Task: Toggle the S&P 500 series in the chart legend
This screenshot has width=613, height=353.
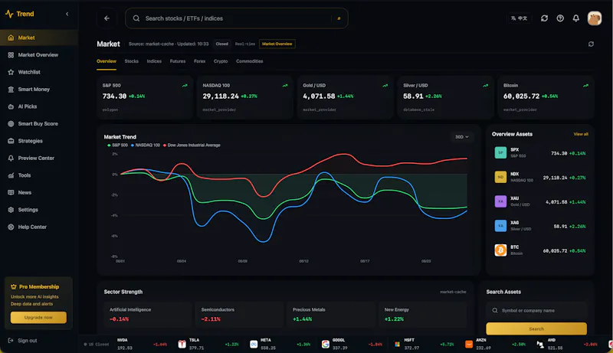Action: point(117,145)
